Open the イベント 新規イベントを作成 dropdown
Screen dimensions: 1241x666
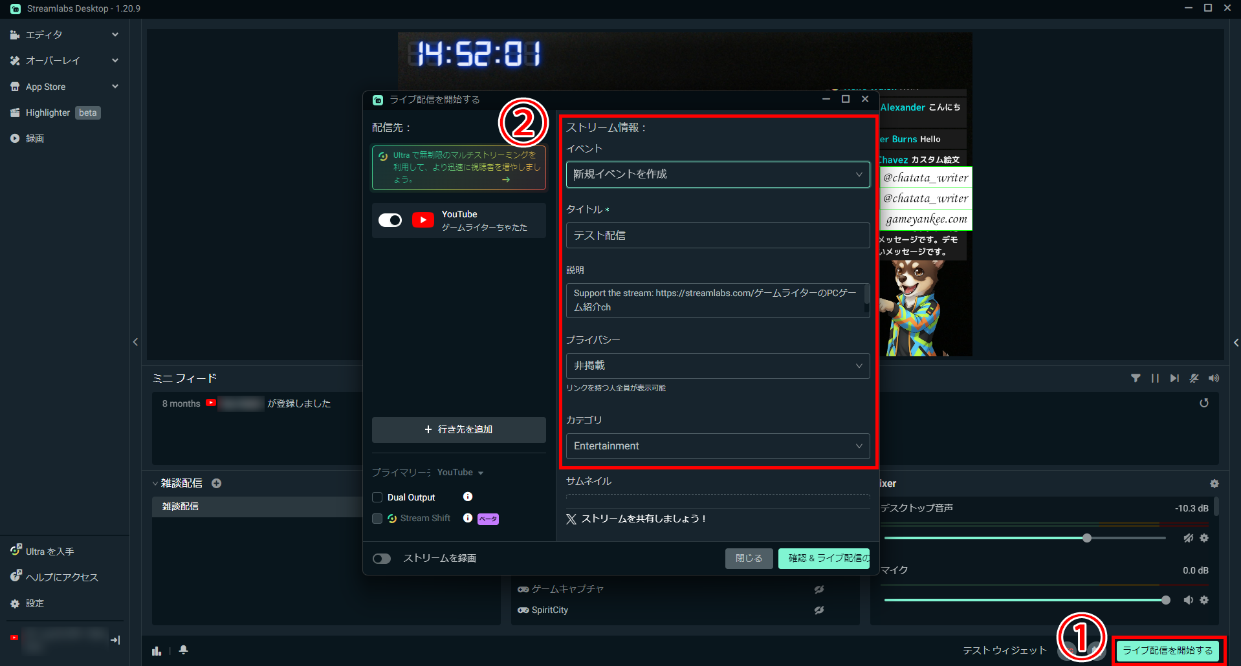tap(718, 175)
